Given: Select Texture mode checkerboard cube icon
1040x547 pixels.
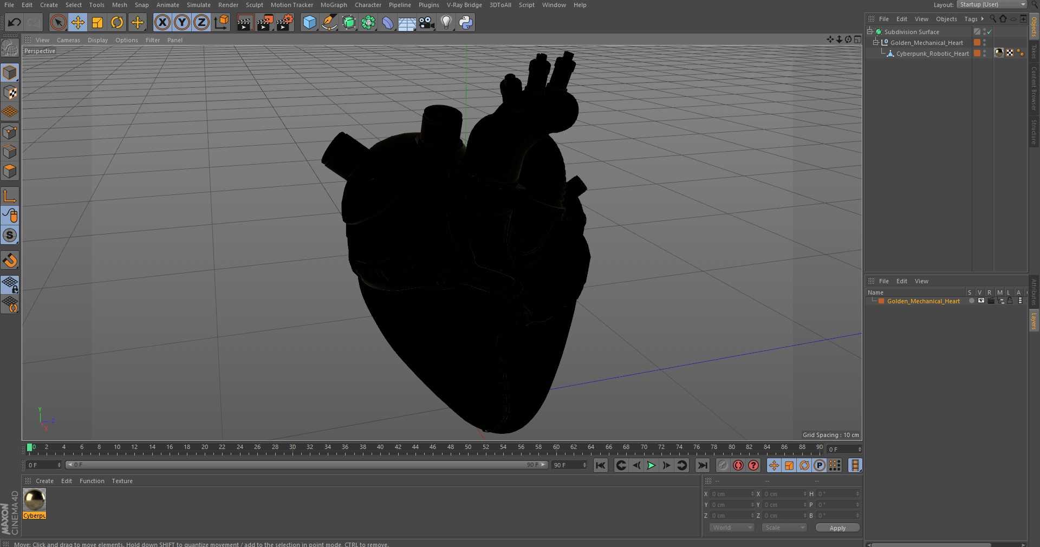Looking at the screenshot, I should pyautogui.click(x=10, y=93).
